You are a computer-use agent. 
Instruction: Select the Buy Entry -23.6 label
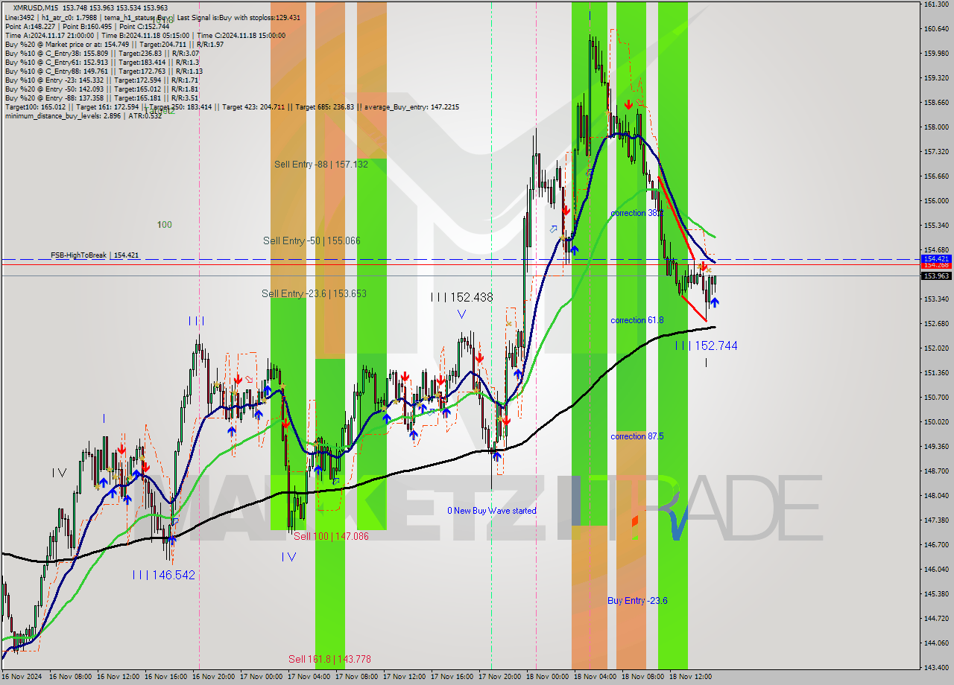tap(637, 601)
